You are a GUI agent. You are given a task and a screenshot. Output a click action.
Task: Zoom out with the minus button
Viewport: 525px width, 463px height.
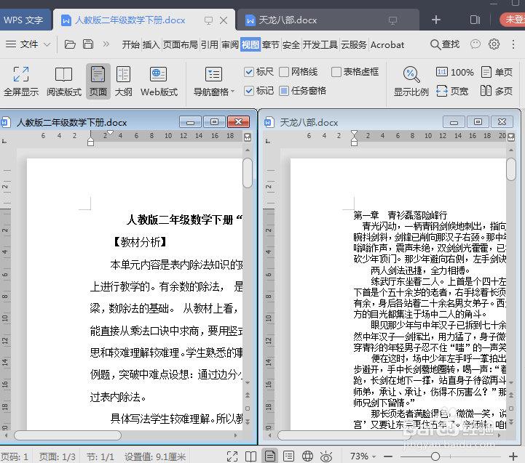[388, 456]
